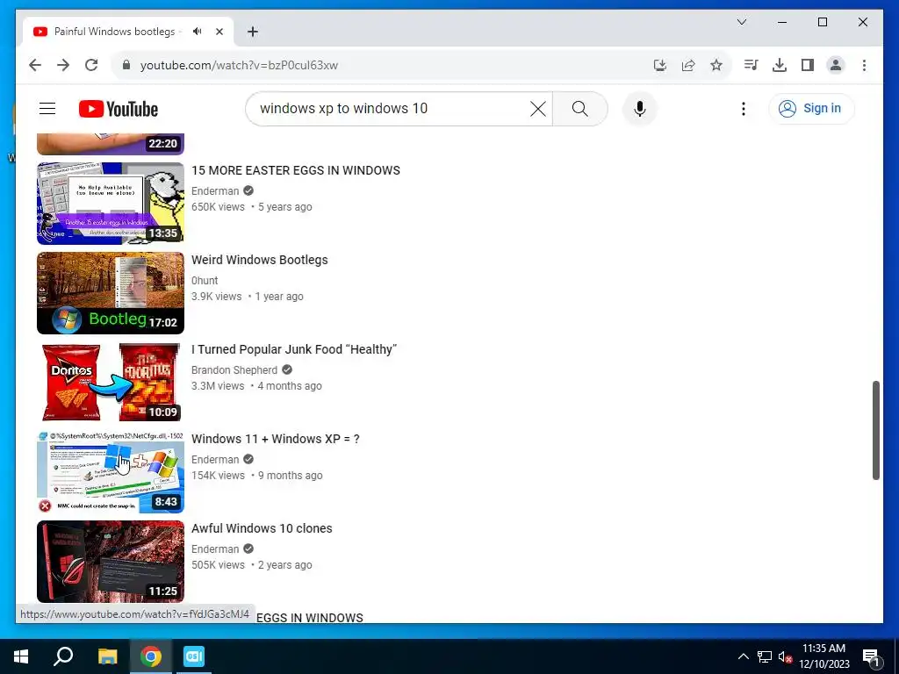Open the Doritos 10:09 video thumbnail
899x674 pixels.
point(110,383)
